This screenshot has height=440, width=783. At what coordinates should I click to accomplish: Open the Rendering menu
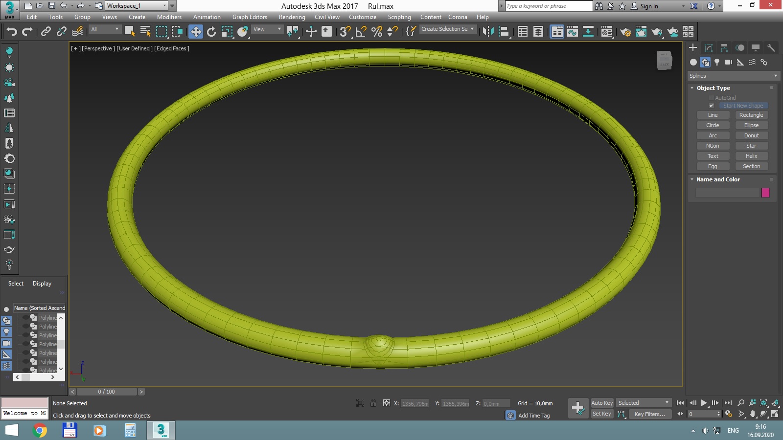[x=292, y=17]
